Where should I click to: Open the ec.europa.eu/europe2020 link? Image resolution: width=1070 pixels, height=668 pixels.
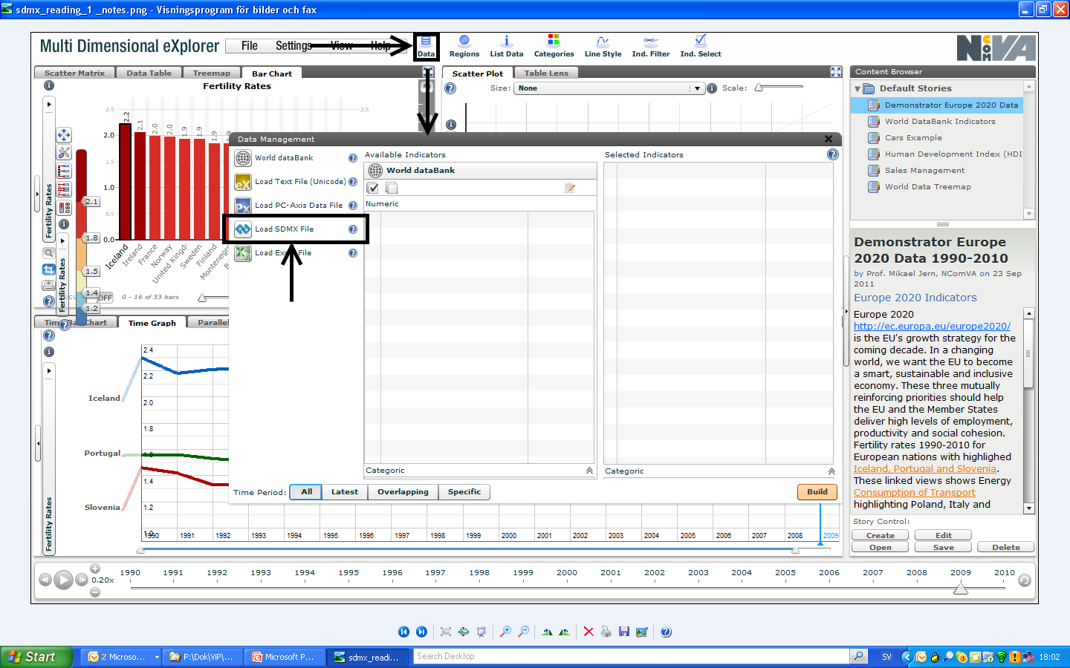932,326
